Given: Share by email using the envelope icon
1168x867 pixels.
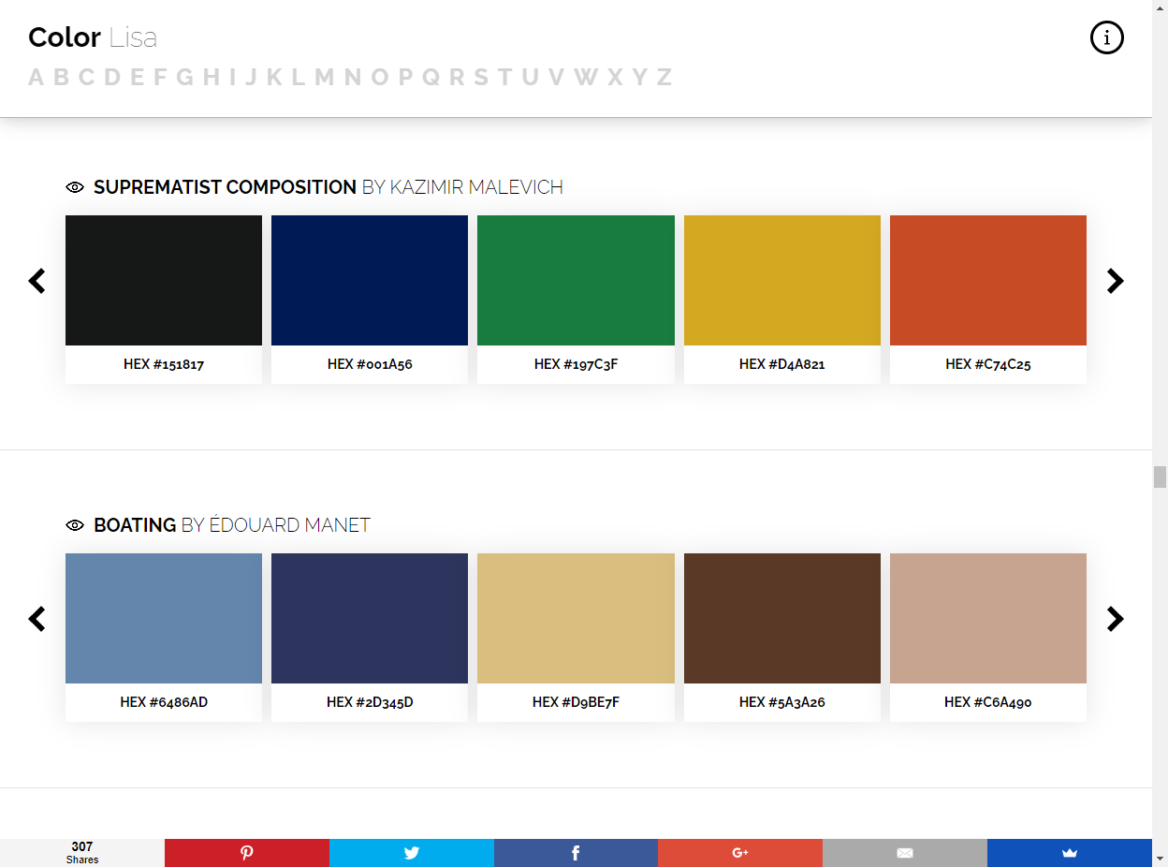Looking at the screenshot, I should [905, 853].
